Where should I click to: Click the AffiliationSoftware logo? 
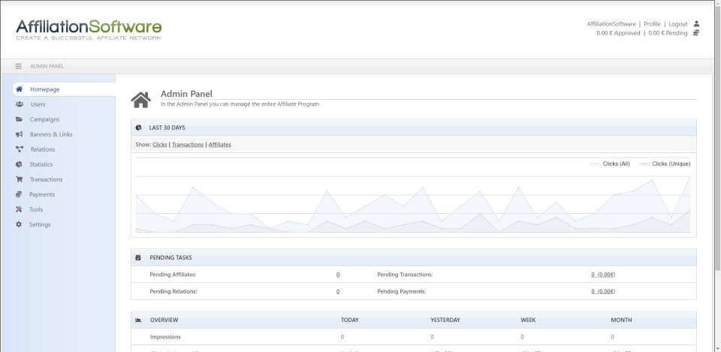pos(89,29)
